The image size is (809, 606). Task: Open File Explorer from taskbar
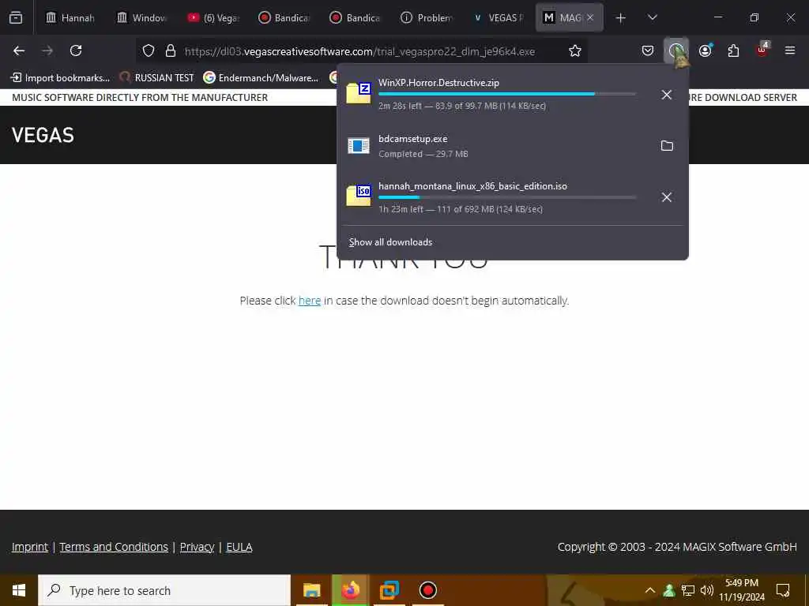point(311,590)
